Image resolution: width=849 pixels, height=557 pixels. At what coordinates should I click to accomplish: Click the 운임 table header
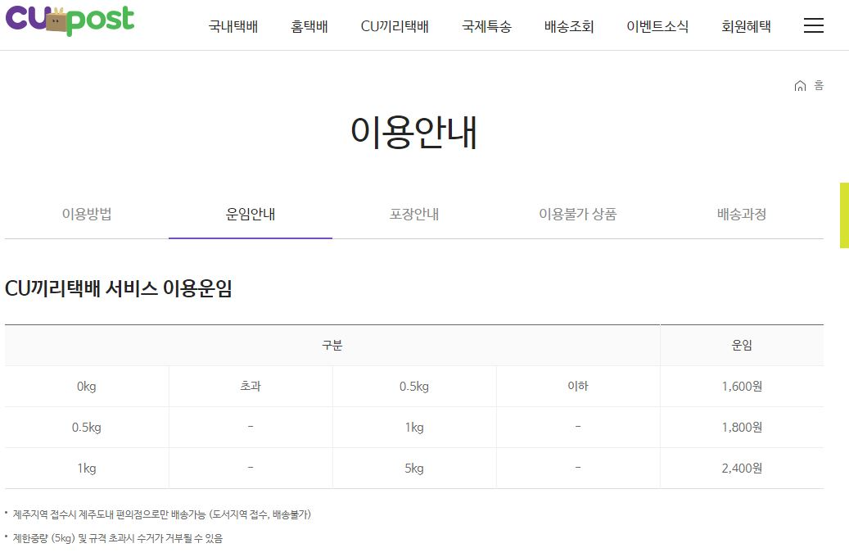click(742, 345)
